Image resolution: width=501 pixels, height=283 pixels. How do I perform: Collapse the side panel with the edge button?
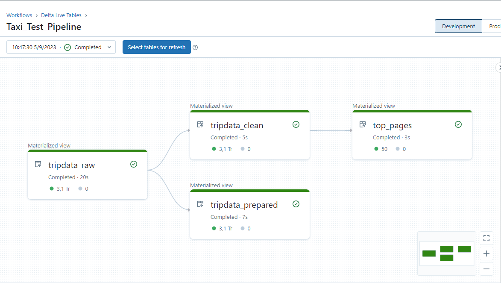(499, 68)
